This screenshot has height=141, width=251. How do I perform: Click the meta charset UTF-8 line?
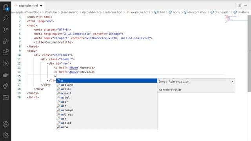(52, 30)
